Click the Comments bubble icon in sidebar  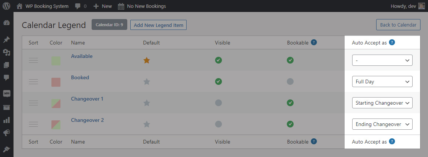(x=6, y=78)
